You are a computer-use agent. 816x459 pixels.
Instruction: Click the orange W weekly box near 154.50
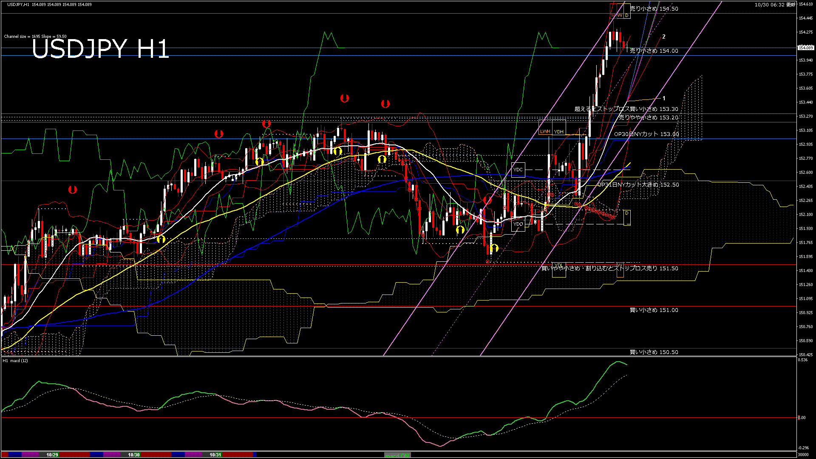click(620, 15)
